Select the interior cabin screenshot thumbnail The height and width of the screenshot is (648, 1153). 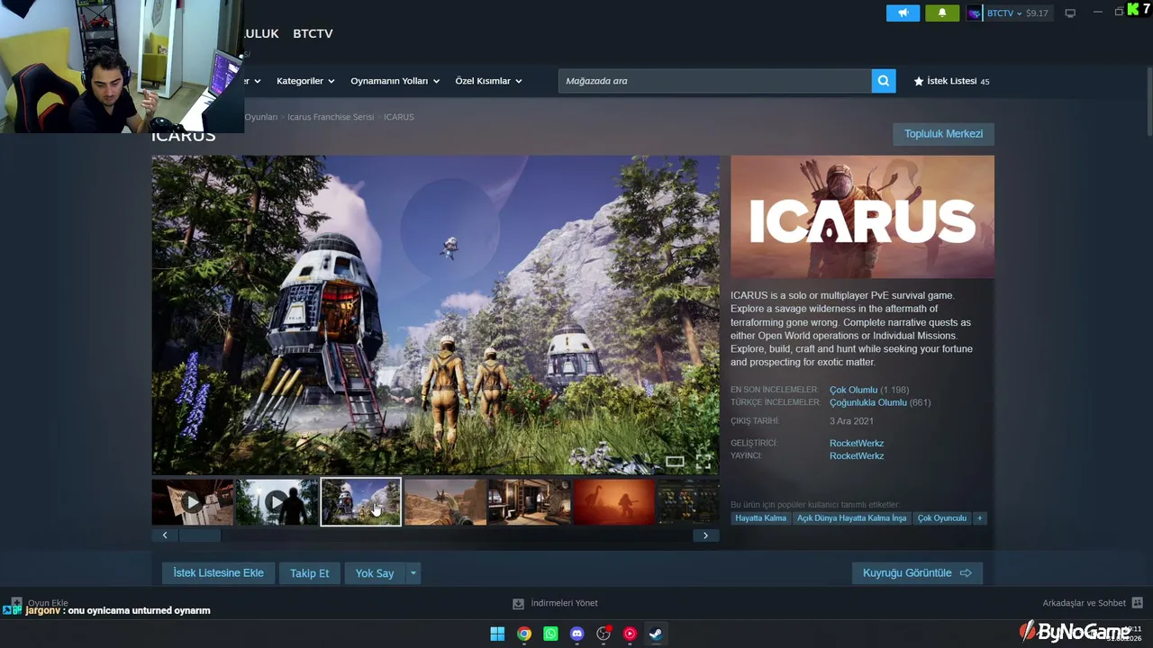pyautogui.click(x=529, y=501)
